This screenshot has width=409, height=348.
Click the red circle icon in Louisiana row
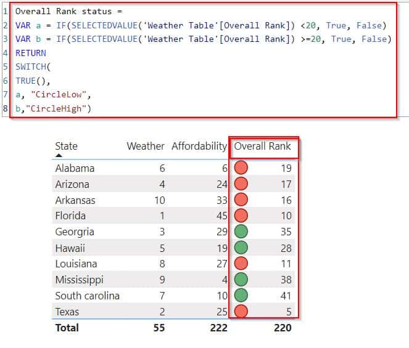click(241, 264)
